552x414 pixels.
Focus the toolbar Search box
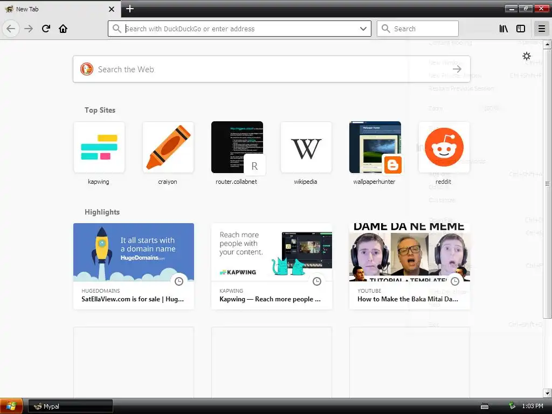418,29
